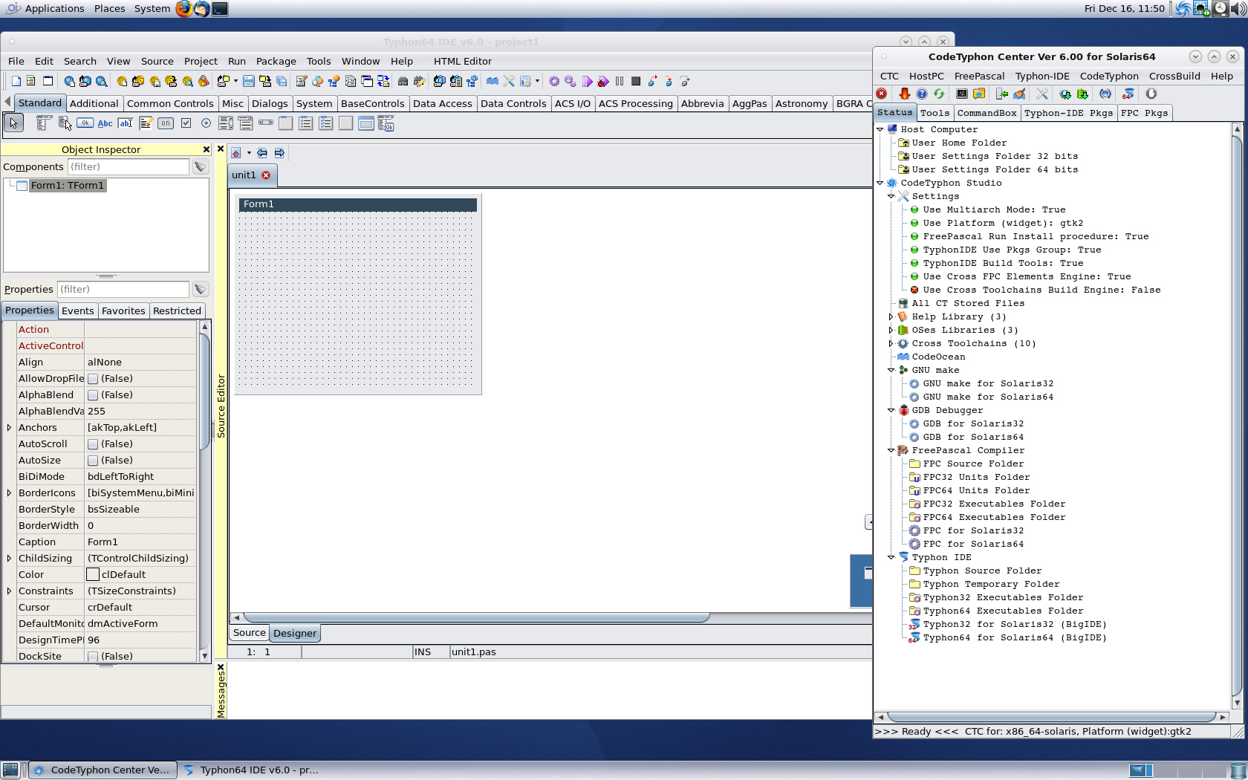The width and height of the screenshot is (1248, 780).
Task: Pick the TRadioButton component icon
Action: (206, 123)
